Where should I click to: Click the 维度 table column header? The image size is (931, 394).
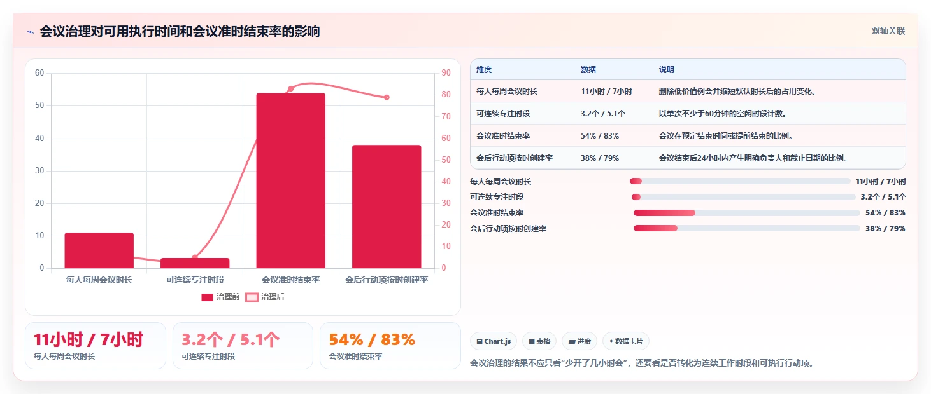pyautogui.click(x=484, y=70)
